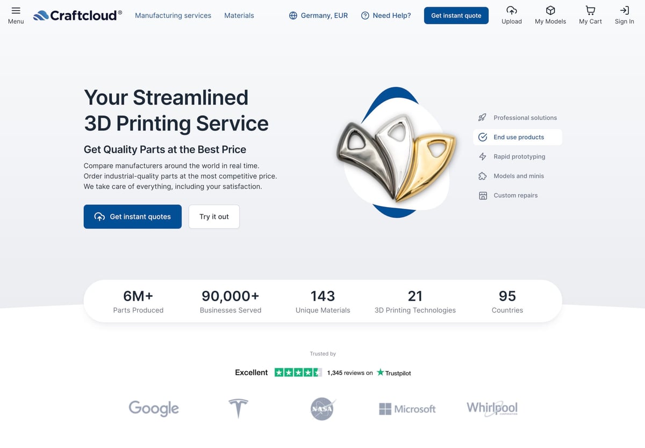Click the question mark help icon
Screen dimensions: 645x448
(x=365, y=16)
